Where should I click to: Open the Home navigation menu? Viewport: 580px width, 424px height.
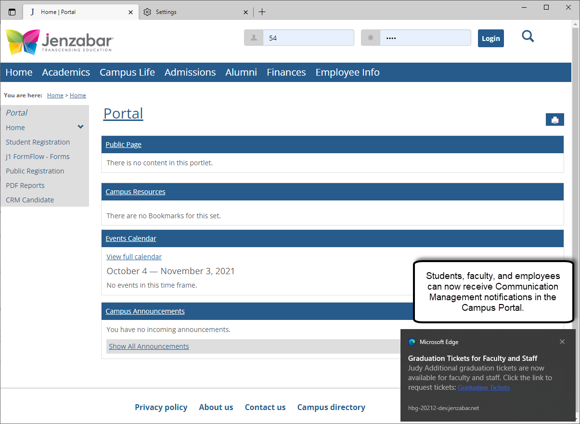tap(19, 72)
